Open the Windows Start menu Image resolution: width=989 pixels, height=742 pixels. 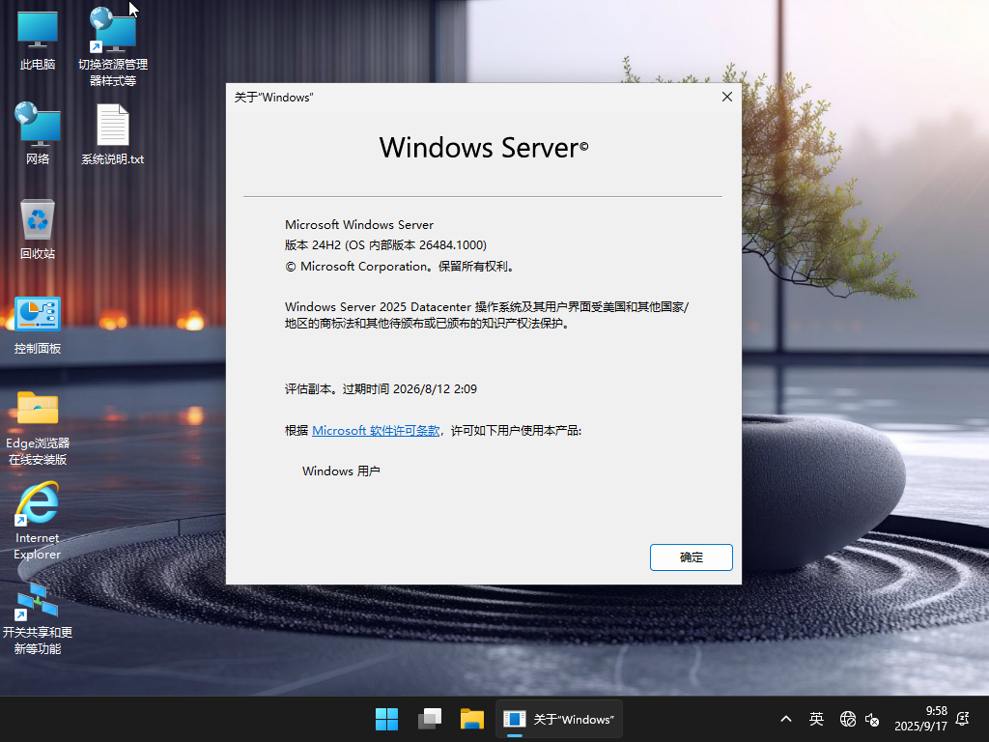click(x=386, y=719)
